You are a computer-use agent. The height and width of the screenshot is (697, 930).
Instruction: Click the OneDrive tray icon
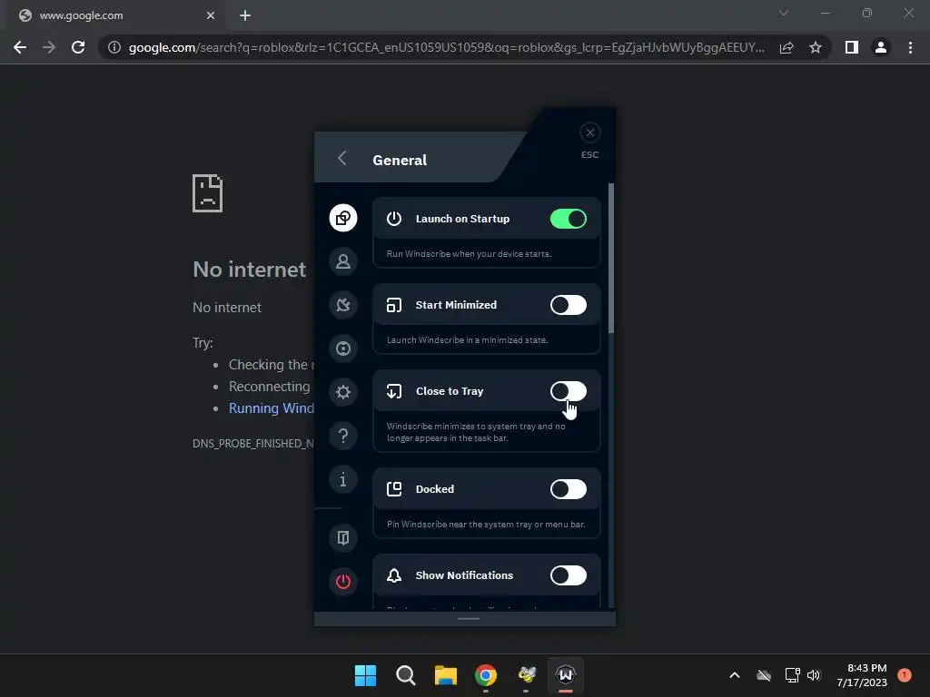click(764, 675)
